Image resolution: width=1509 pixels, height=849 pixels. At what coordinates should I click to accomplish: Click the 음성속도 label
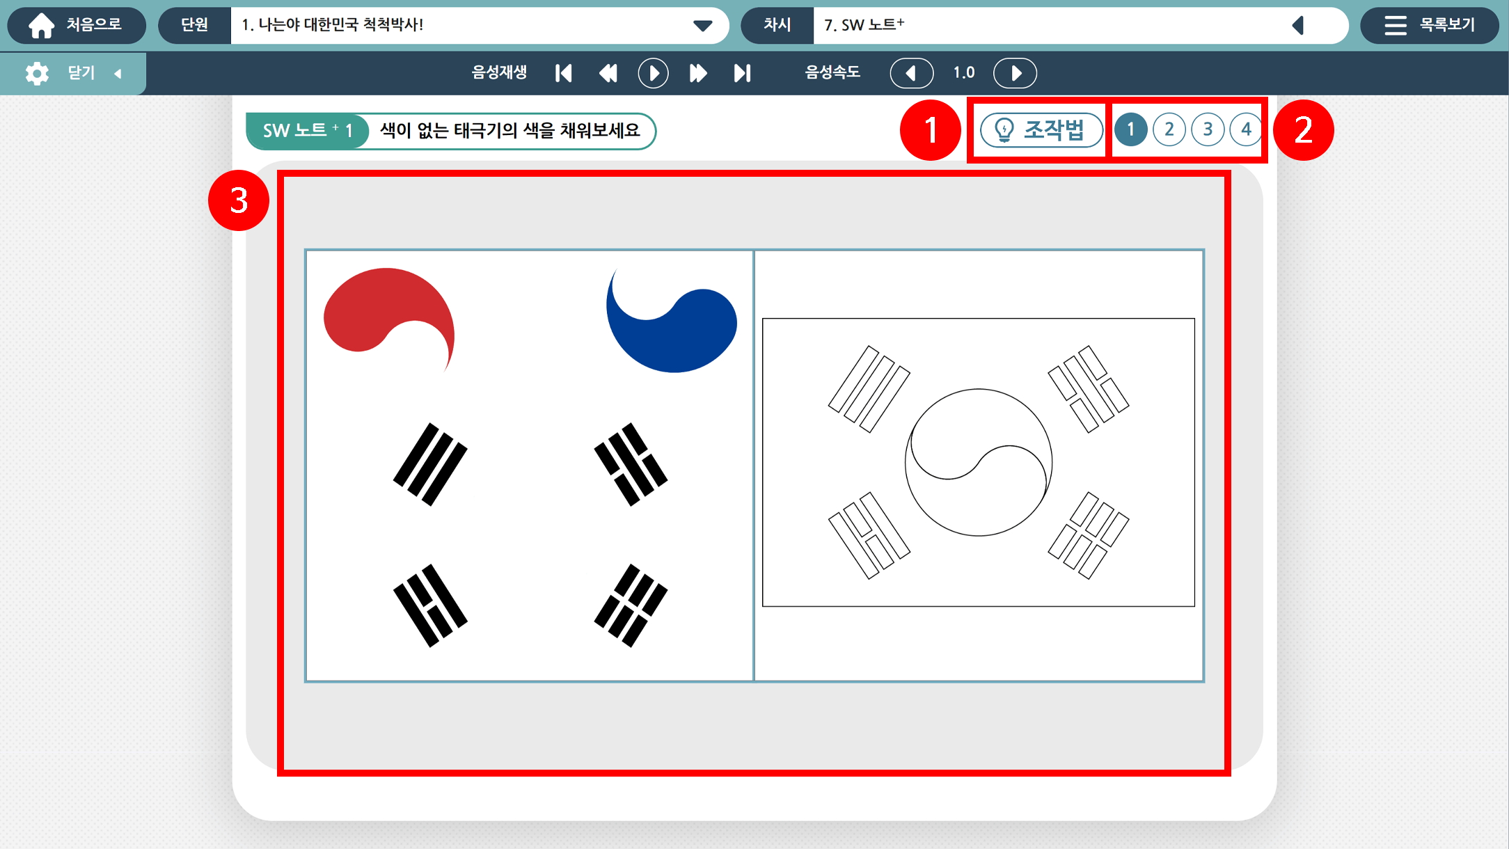pyautogui.click(x=832, y=72)
